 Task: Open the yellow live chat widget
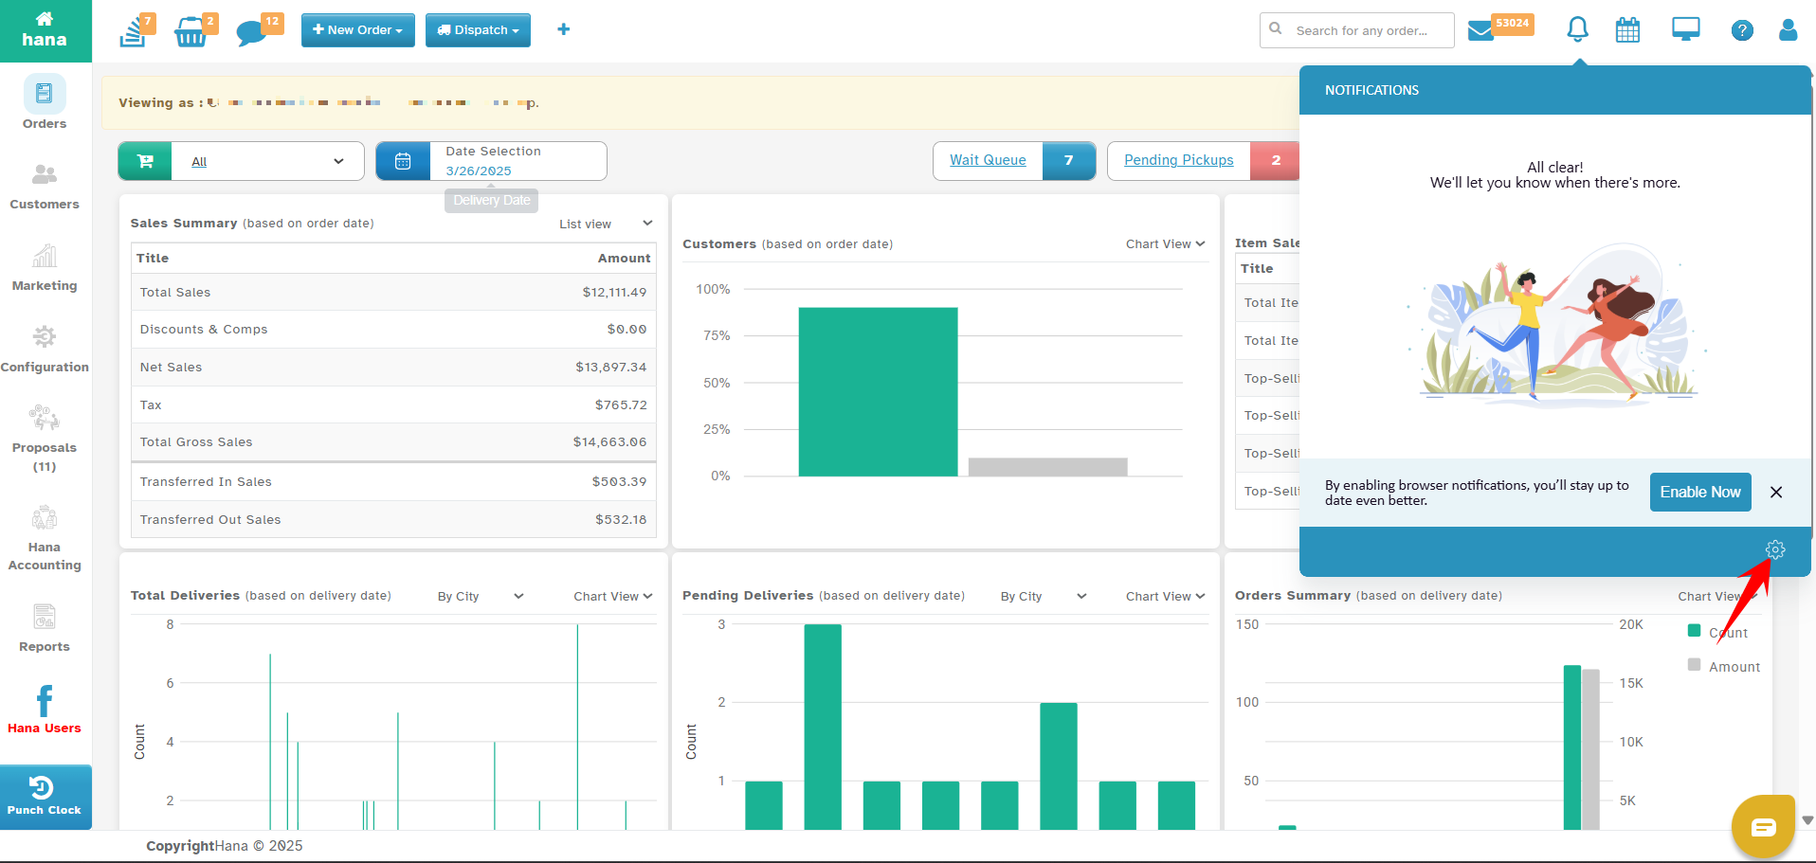[x=1763, y=827]
